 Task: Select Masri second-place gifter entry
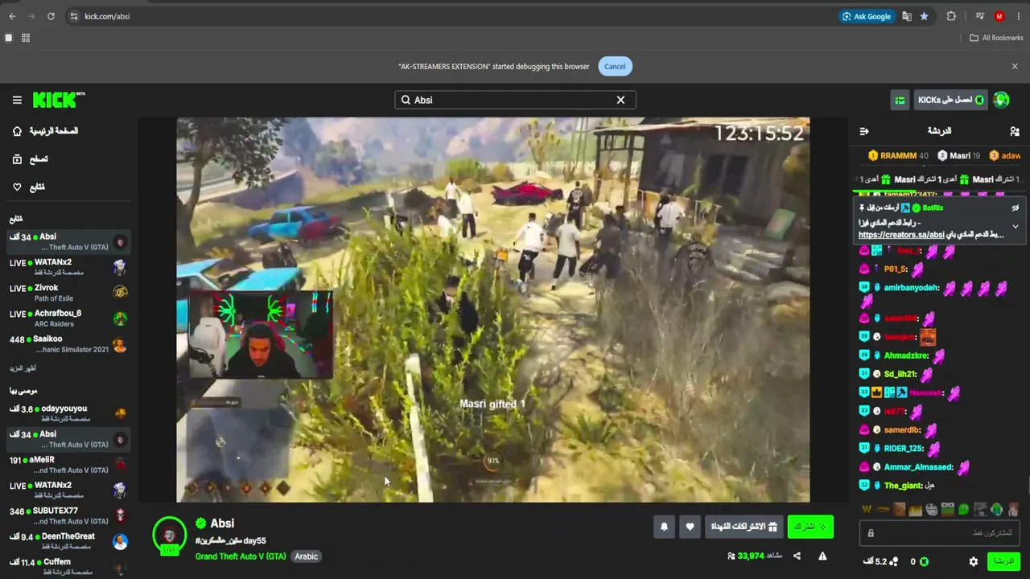(959, 156)
